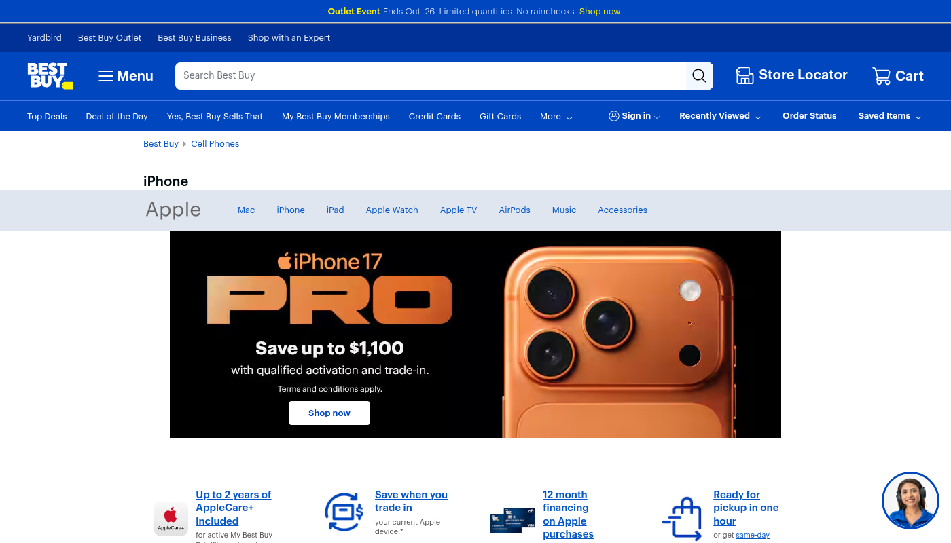Open Top Deals in the navigation bar

point(47,117)
